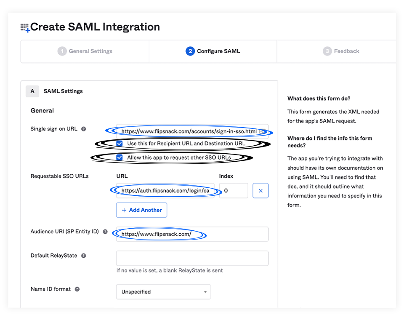The image size is (404, 320).
Task: Click the Single sign on URL label
Action: click(54, 129)
